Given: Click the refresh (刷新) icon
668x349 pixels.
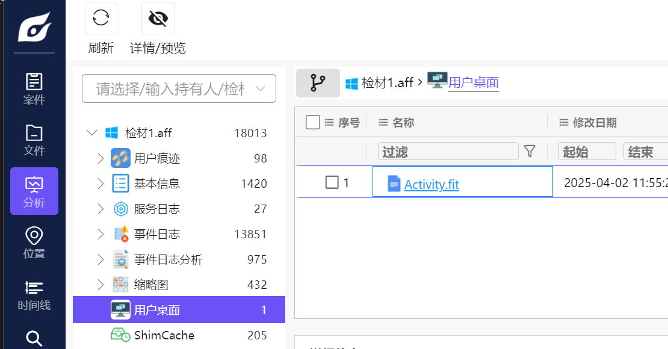Looking at the screenshot, I should point(101,18).
